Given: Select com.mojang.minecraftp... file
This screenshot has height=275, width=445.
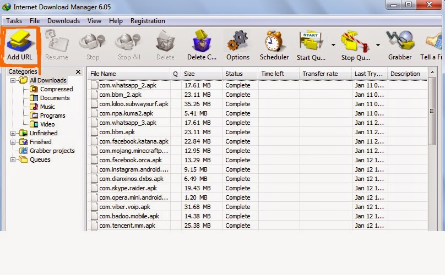Looking at the screenshot, I should click(133, 151).
